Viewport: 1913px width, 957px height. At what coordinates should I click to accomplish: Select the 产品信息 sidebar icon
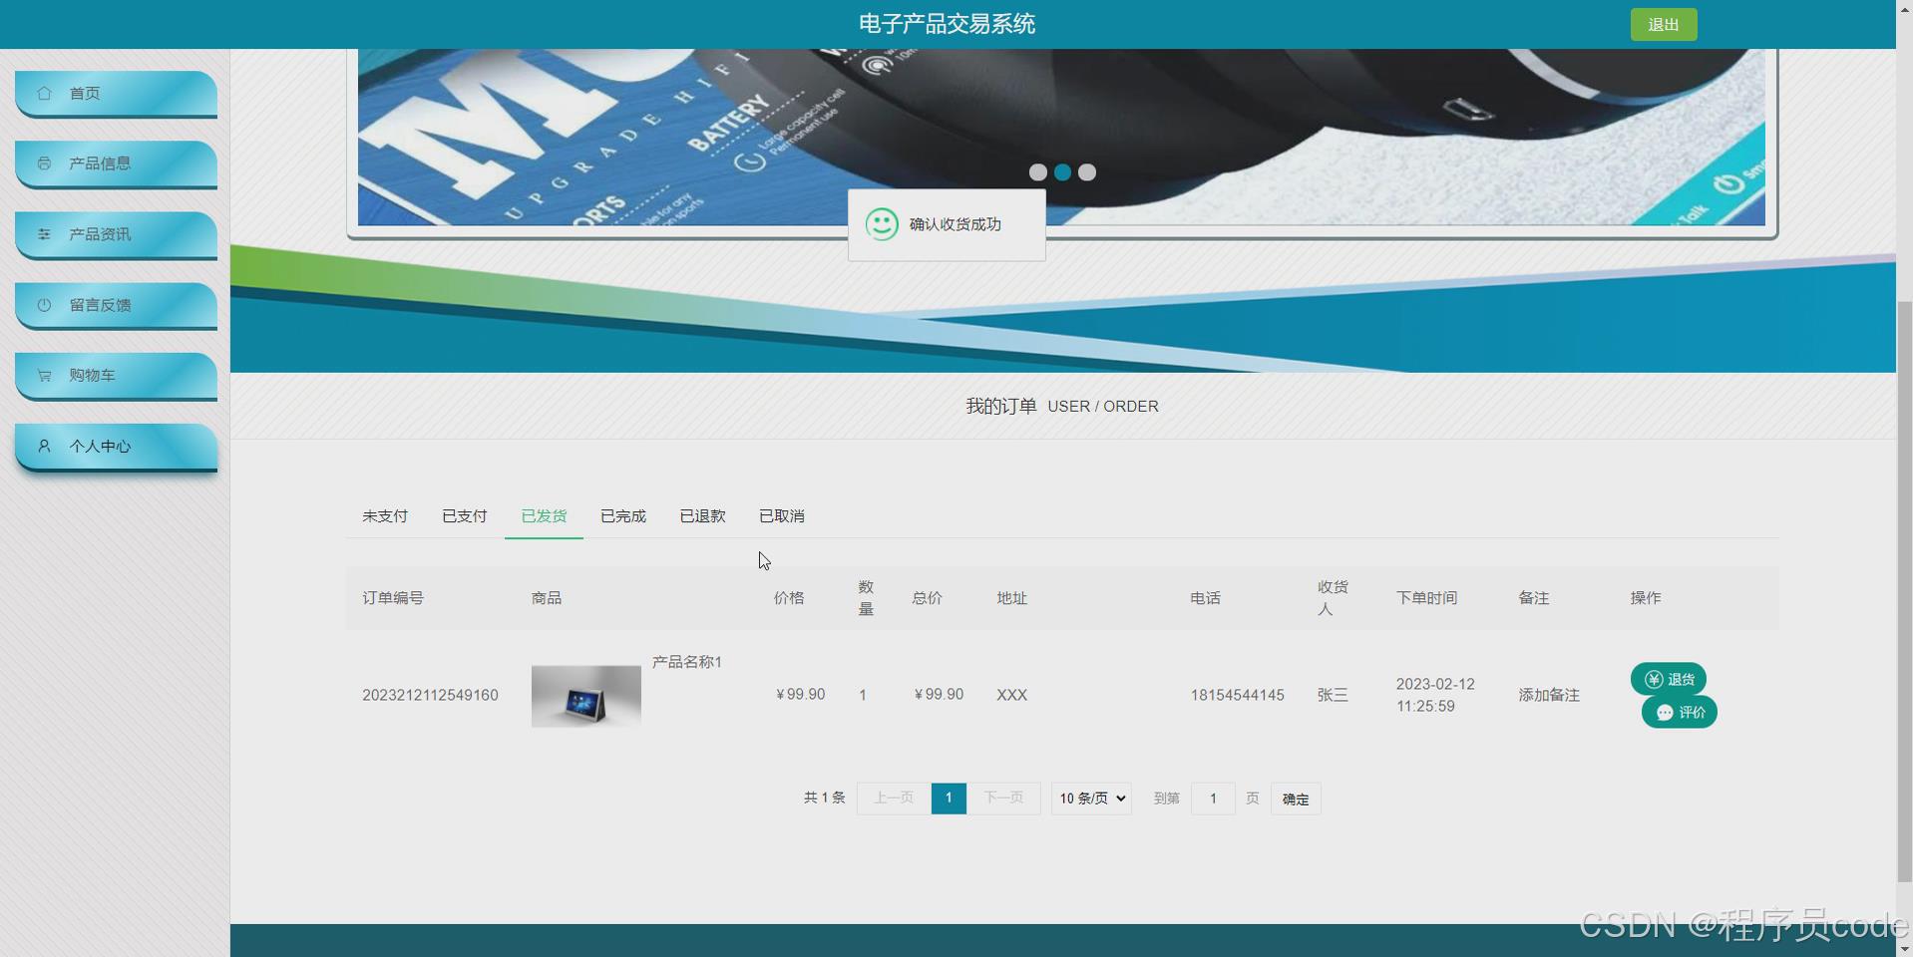pyautogui.click(x=43, y=162)
